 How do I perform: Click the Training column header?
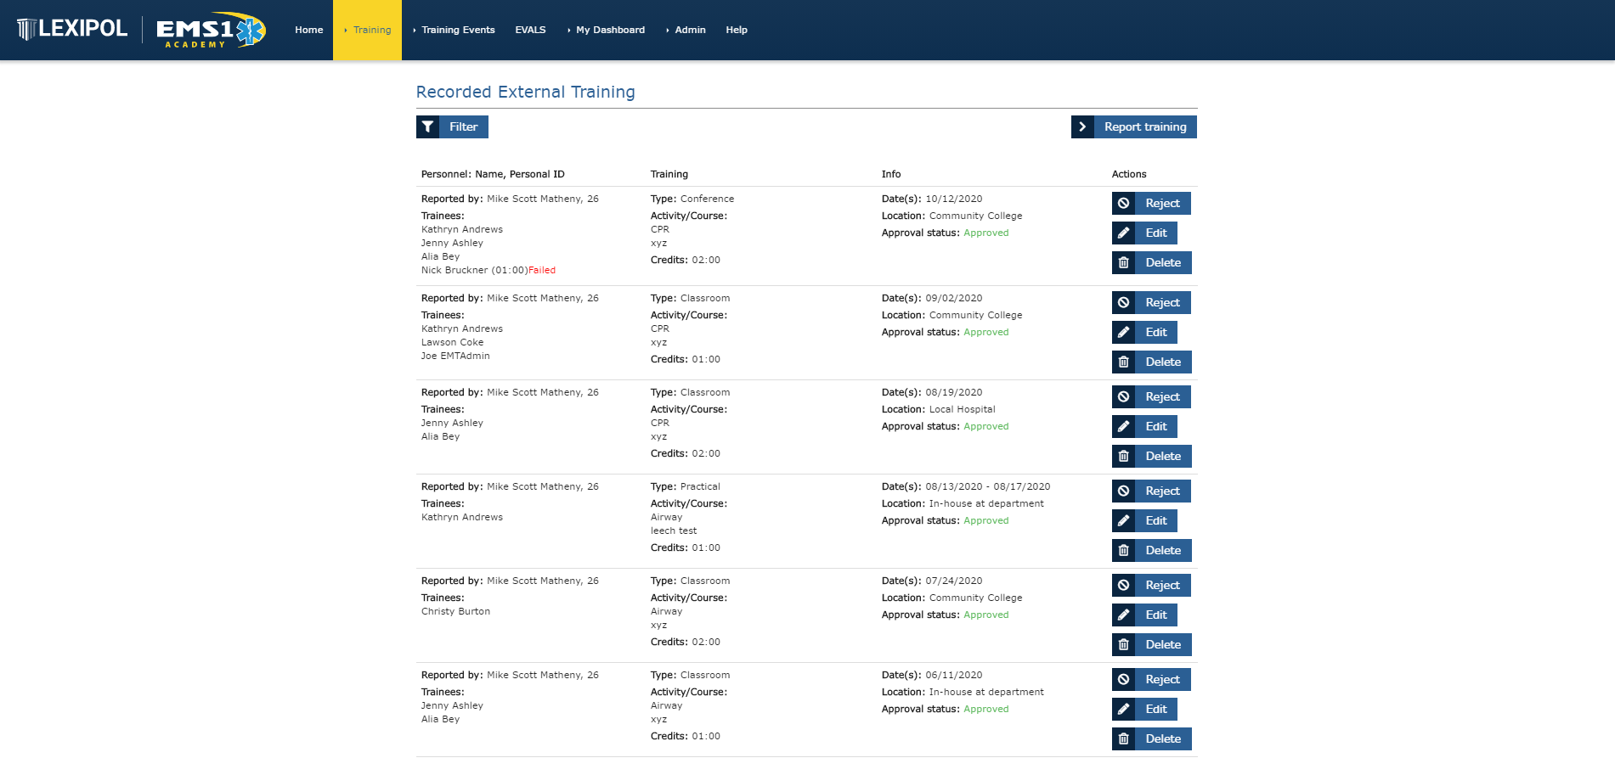(669, 174)
